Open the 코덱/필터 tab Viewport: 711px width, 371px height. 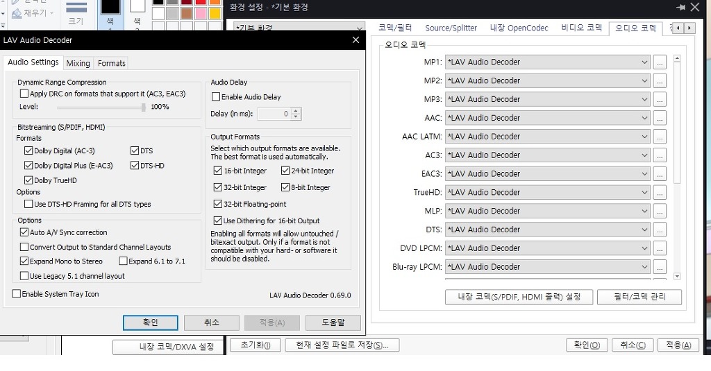coord(395,28)
